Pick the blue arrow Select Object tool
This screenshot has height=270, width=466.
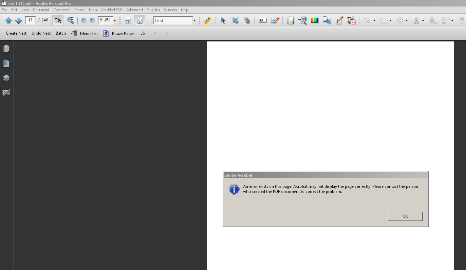click(223, 20)
